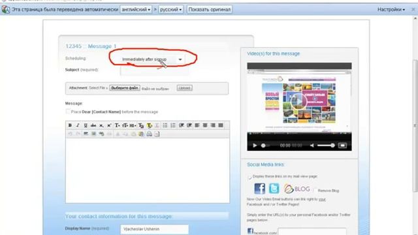The image size is (418, 235).
Task: Play the video for this message
Action: coord(255,146)
